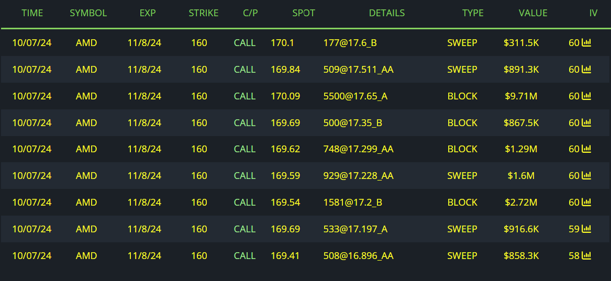Select the $2.72M value cell
Screen dimensions: 611x281
(521, 202)
